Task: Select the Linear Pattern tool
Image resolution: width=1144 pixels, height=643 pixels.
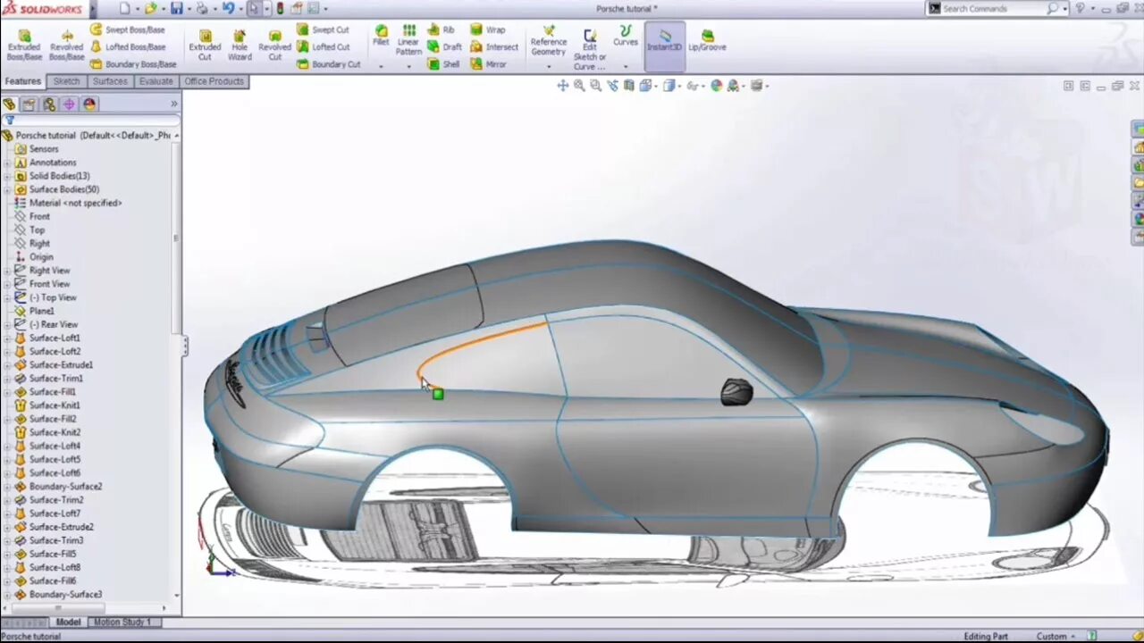Action: click(408, 40)
